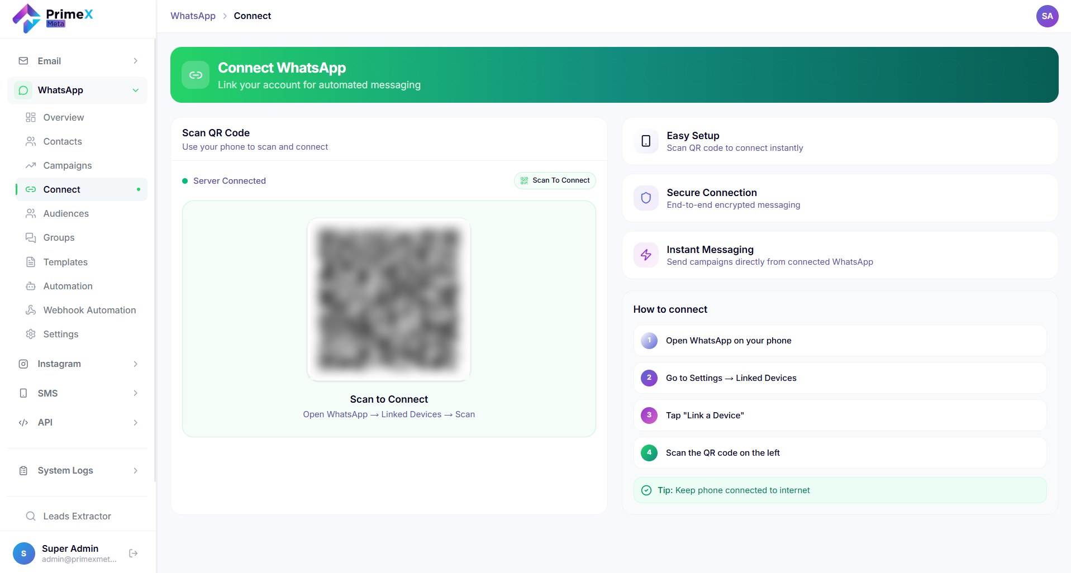Click the Scan To Connect button
Image resolution: width=1071 pixels, height=573 pixels.
(555, 180)
